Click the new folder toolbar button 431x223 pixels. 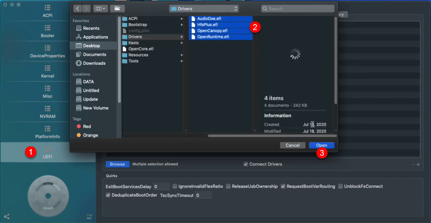coord(117,8)
